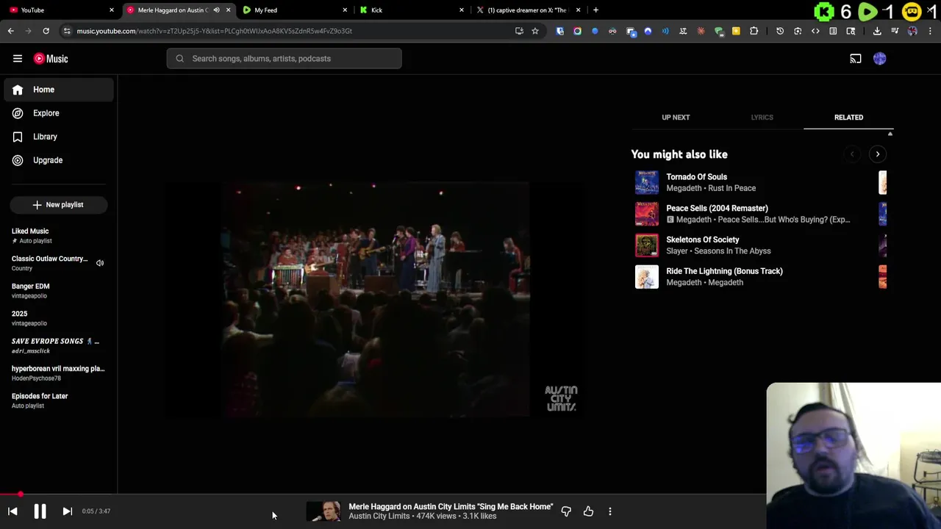The width and height of the screenshot is (941, 529).
Task: Create a New playlist
Action: coord(59,205)
